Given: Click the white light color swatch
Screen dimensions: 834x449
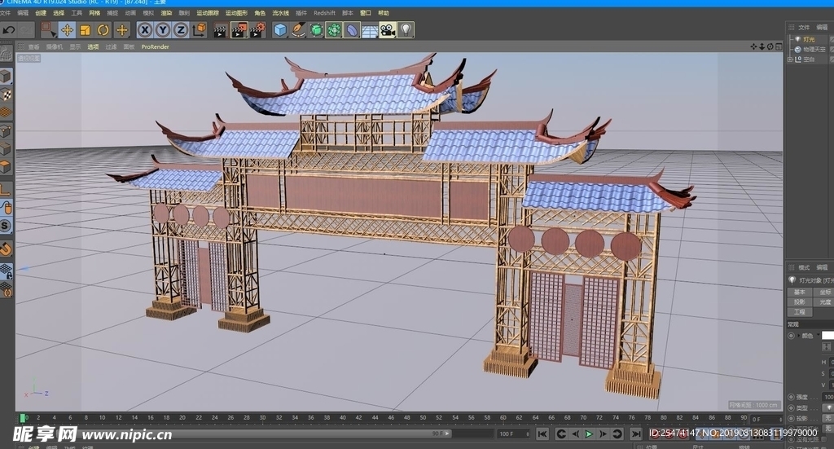Looking at the screenshot, I should (827, 336).
